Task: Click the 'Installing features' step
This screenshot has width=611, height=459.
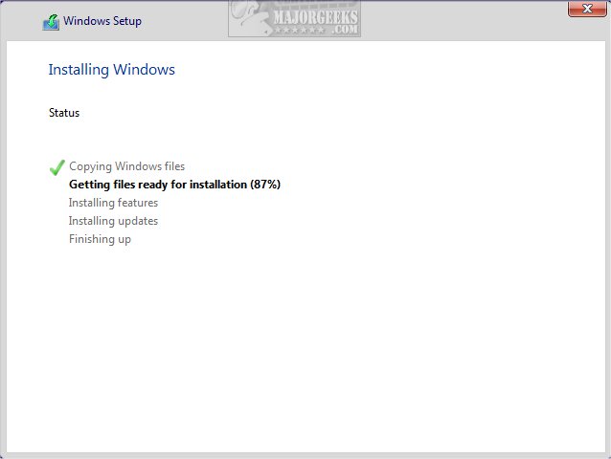Action: (x=113, y=203)
